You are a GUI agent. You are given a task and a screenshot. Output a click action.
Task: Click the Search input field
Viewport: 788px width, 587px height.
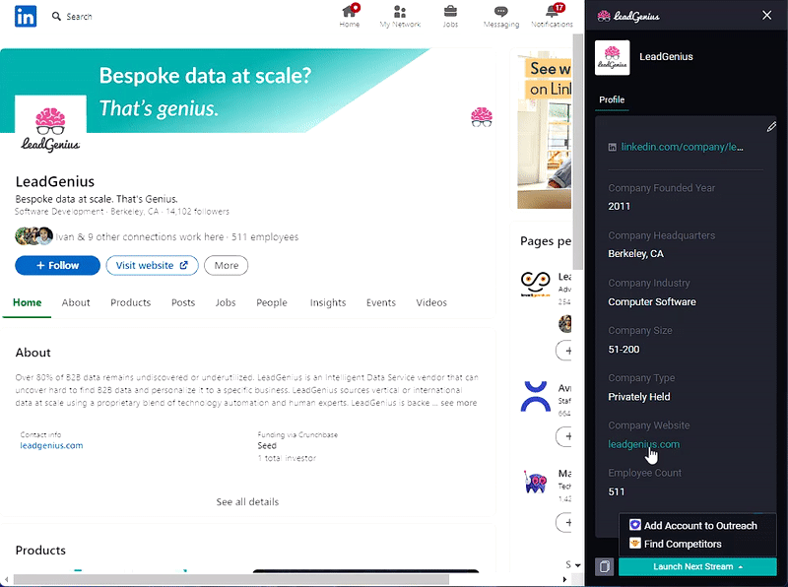point(79,17)
